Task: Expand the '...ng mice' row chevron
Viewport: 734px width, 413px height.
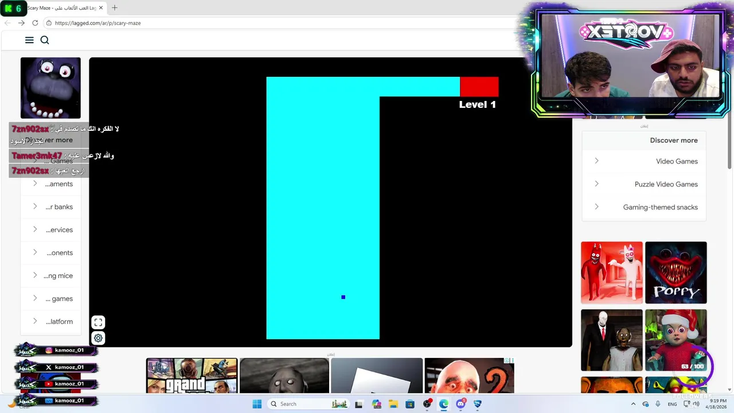Action: point(35,275)
